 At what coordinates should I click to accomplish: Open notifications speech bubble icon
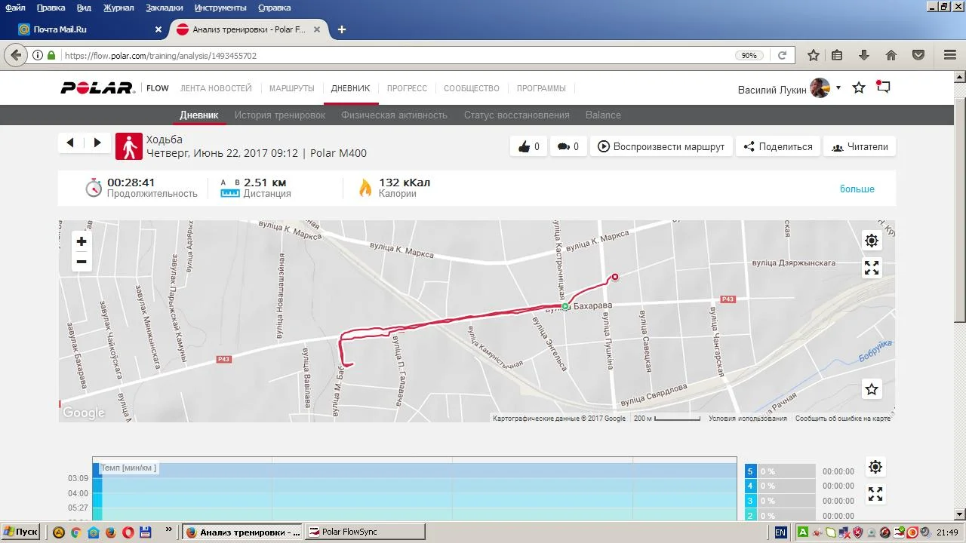[883, 87]
